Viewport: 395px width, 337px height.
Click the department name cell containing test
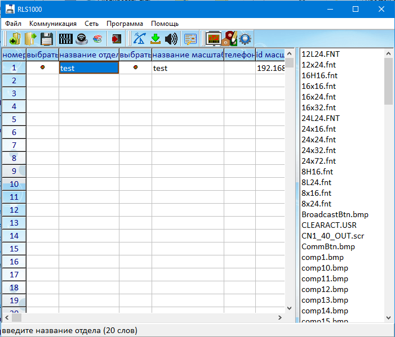click(88, 68)
